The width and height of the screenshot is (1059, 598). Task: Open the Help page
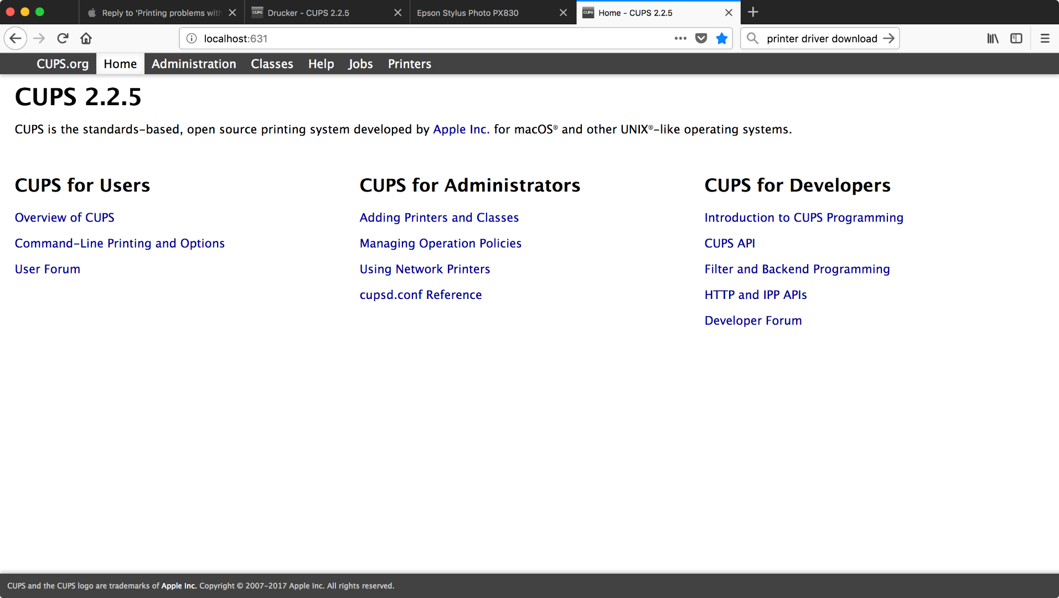(x=321, y=64)
